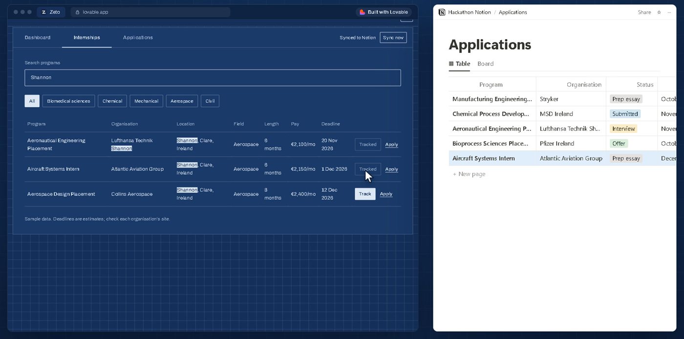
Task: Click the Program column header in Notion
Action: (x=491, y=85)
